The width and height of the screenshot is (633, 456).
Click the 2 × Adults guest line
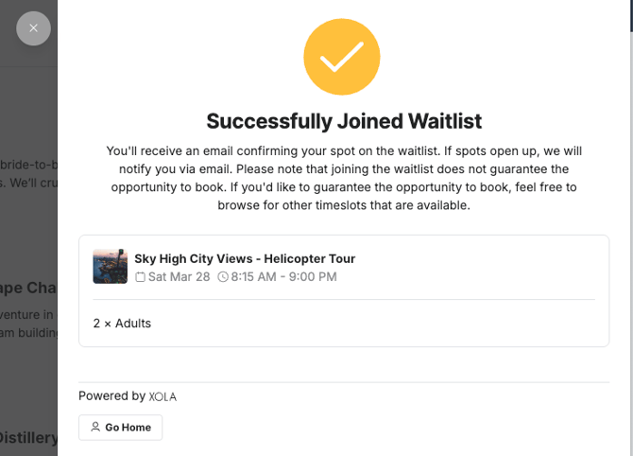[122, 324]
